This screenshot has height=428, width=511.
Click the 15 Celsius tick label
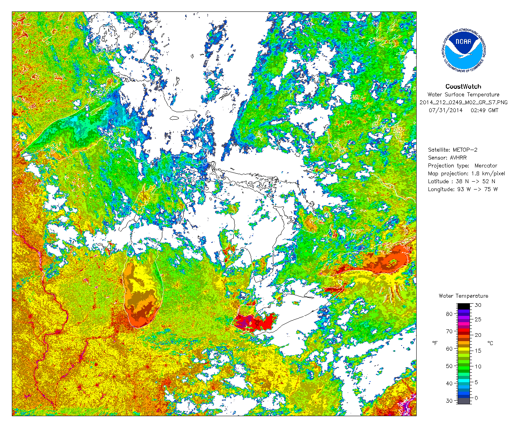point(478,351)
